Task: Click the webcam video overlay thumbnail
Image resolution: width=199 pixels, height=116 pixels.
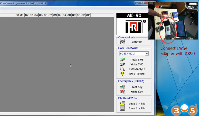Action: 173,21
